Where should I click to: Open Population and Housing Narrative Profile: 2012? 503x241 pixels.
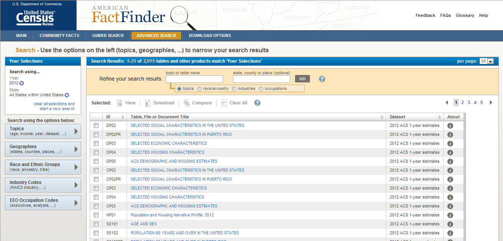(x=172, y=215)
